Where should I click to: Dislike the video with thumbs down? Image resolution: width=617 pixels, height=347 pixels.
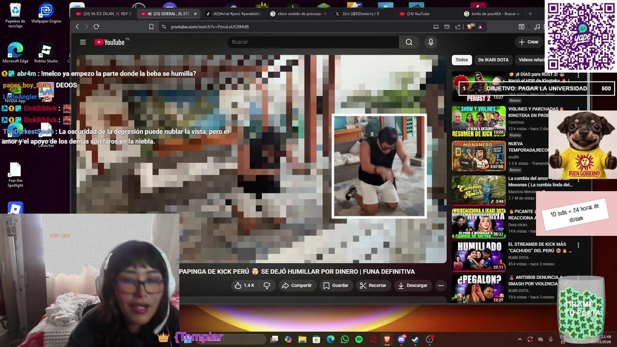click(267, 285)
